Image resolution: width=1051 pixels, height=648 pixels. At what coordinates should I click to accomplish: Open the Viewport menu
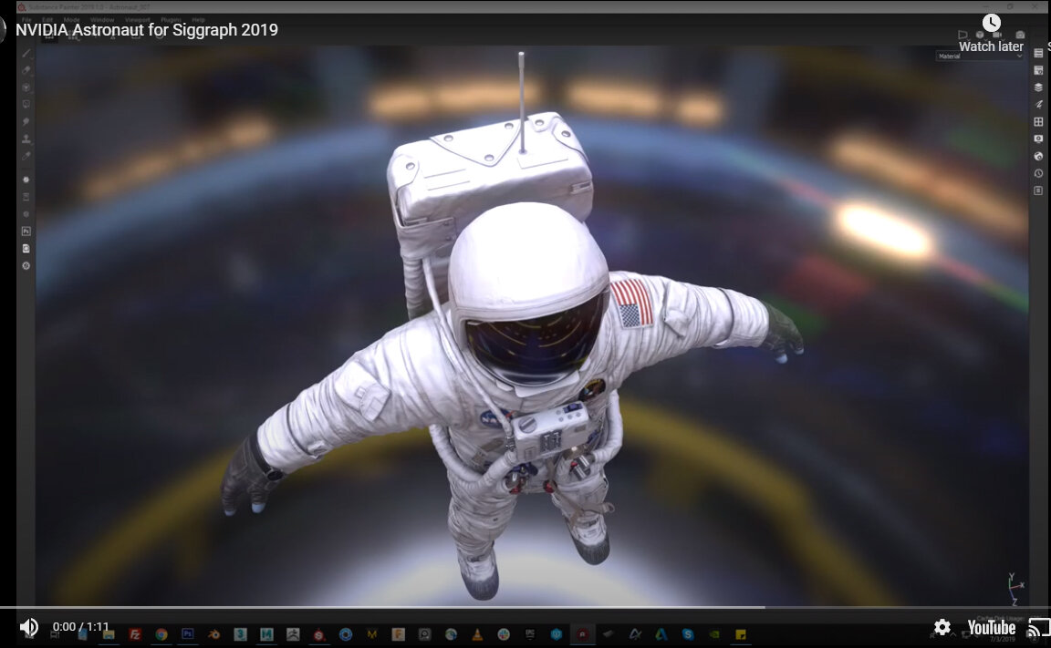click(x=138, y=20)
